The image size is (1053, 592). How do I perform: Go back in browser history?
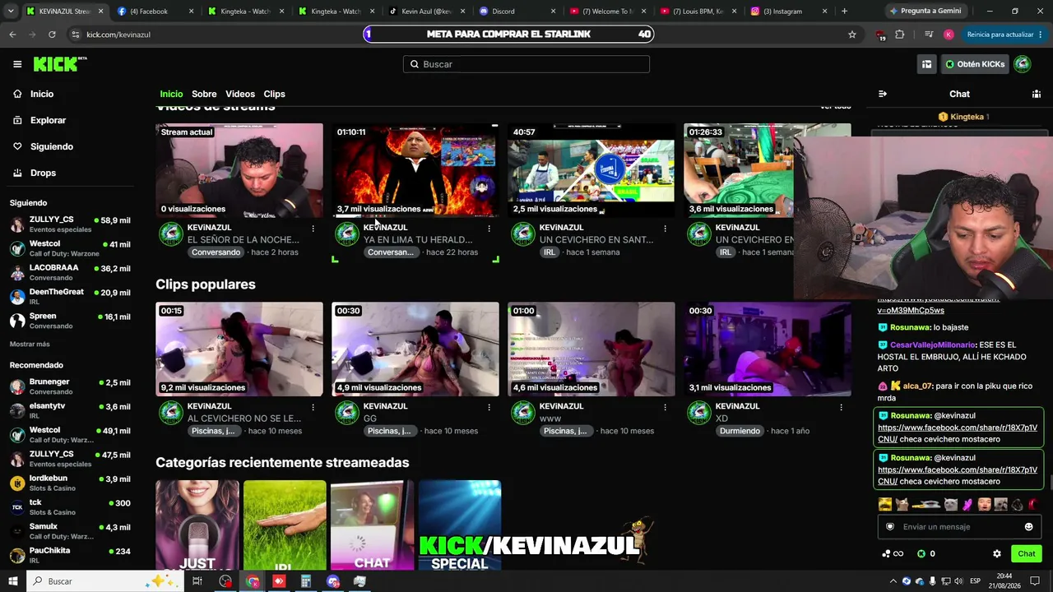12,35
